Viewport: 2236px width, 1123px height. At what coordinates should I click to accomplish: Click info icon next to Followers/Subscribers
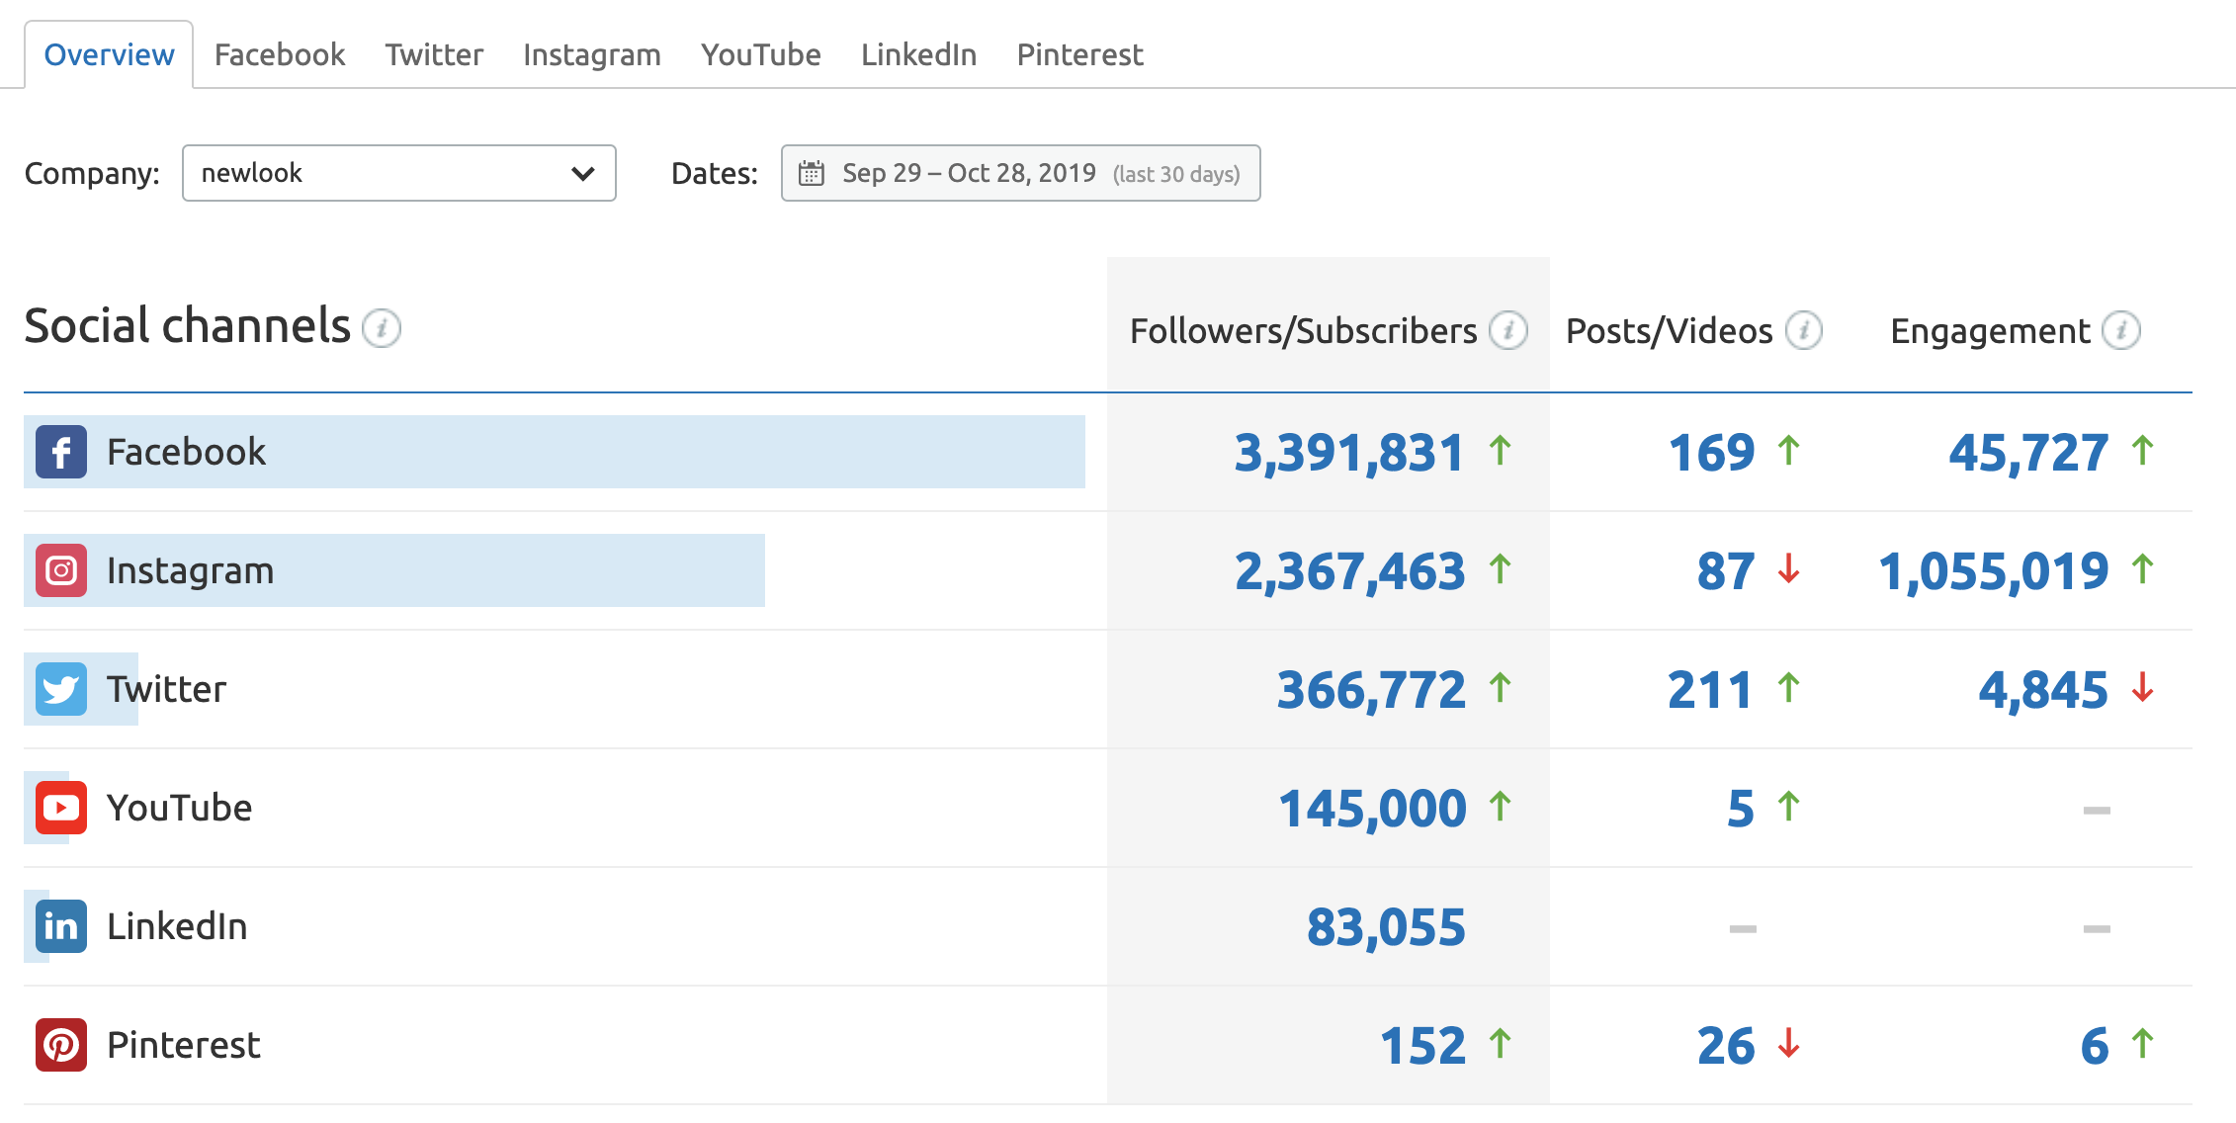point(1508,330)
